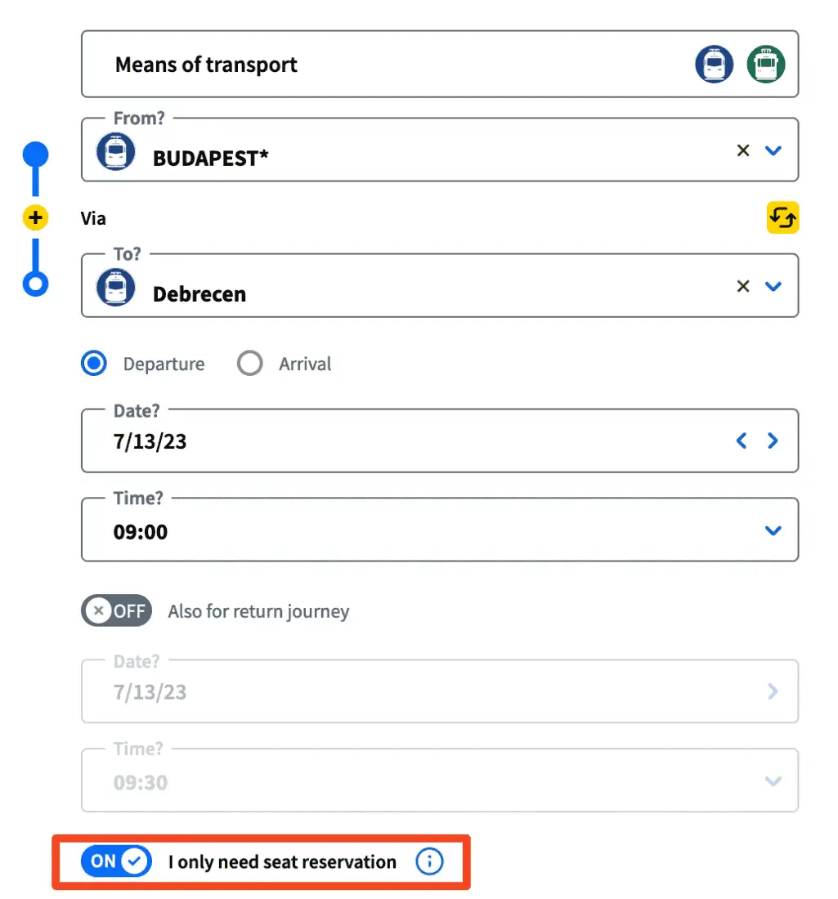Click the green tram transport icon
This screenshot has height=899, width=838.
[x=766, y=65]
